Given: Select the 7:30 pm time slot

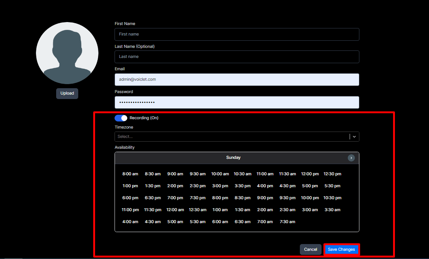Looking at the screenshot, I should [198, 198].
